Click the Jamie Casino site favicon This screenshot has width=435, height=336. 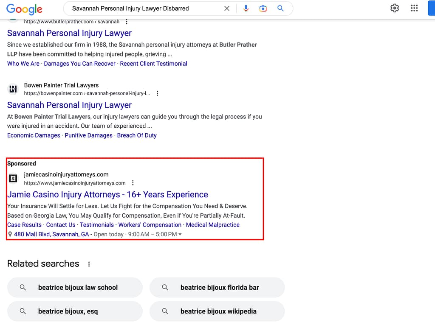tap(13, 178)
